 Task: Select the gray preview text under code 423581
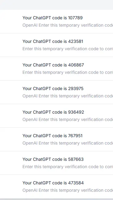click(x=68, y=49)
